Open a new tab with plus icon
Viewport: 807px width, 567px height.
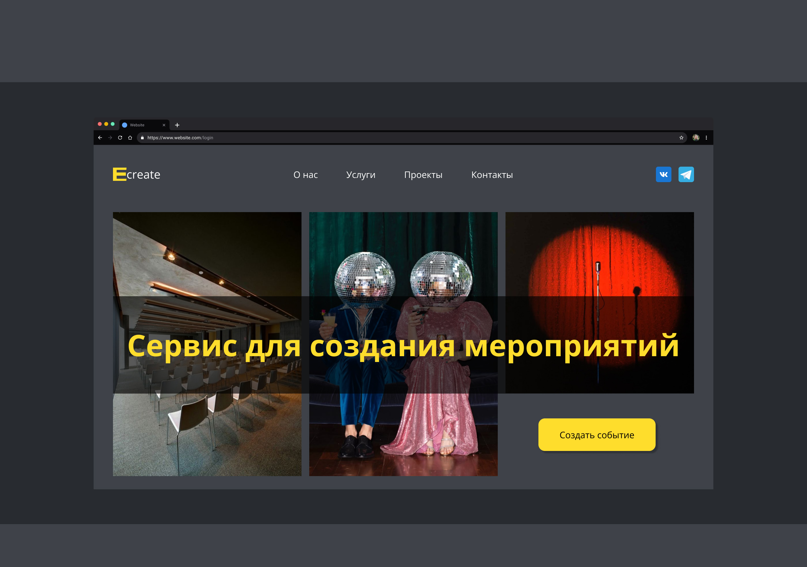pyautogui.click(x=177, y=125)
